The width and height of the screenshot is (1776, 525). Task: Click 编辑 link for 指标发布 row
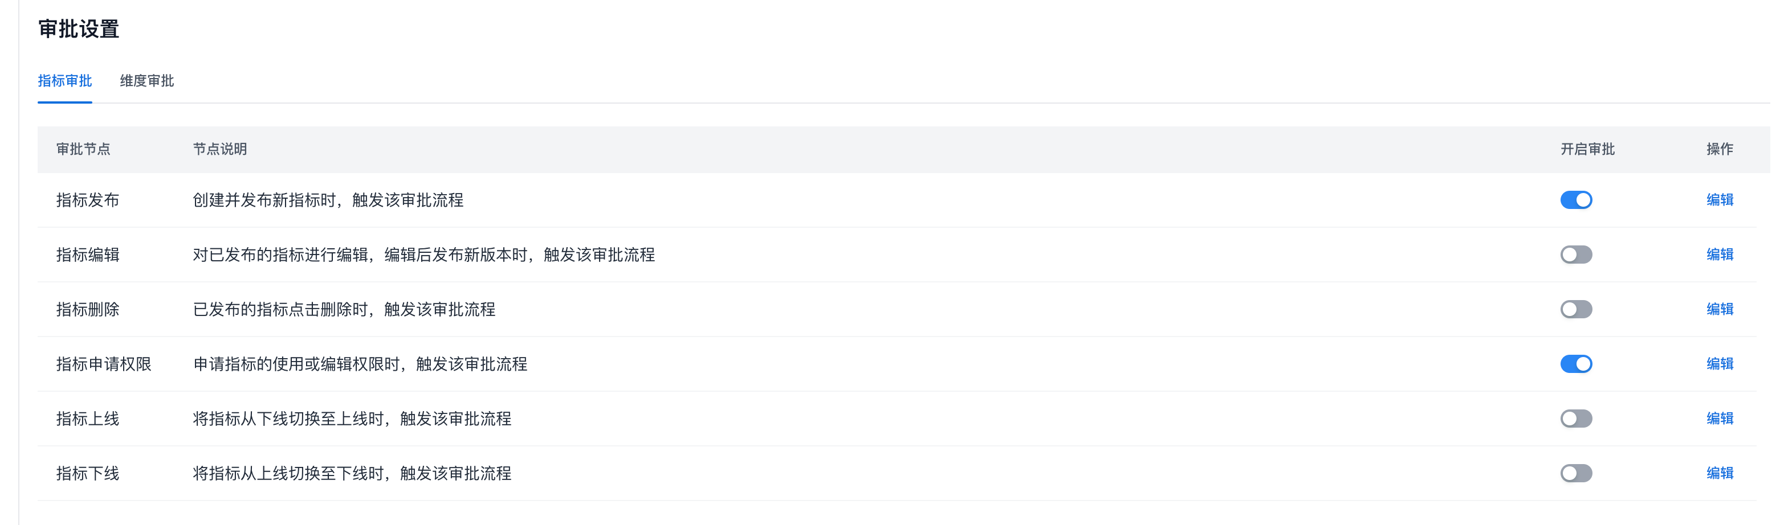[1720, 200]
